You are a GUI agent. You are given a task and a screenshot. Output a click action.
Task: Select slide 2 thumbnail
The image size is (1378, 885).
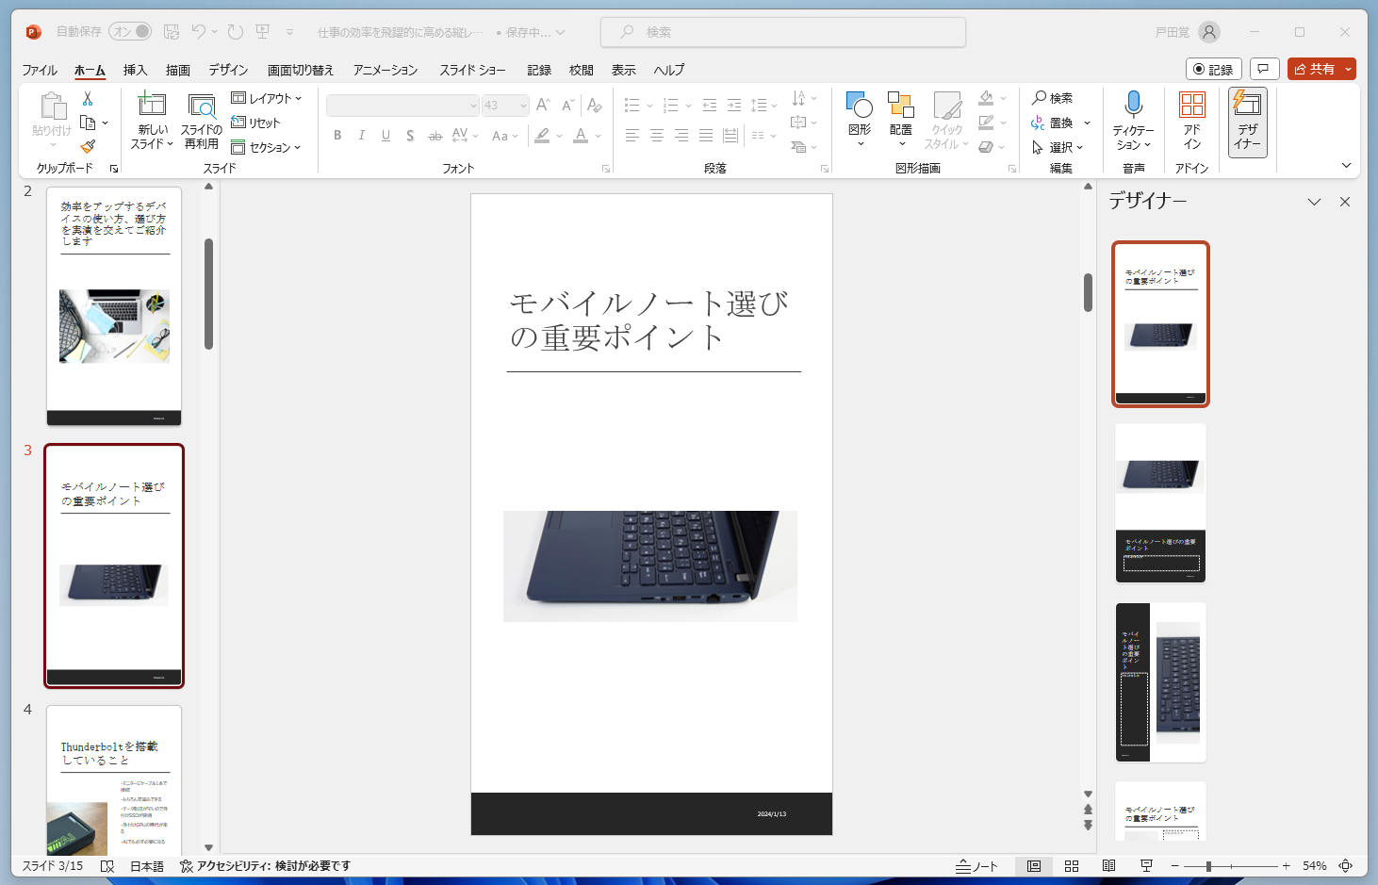(114, 306)
